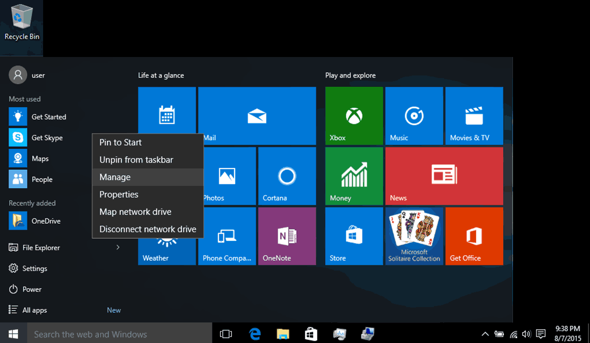The height and width of the screenshot is (343, 590).
Task: Open People from the Most used list
Action: coord(30,179)
